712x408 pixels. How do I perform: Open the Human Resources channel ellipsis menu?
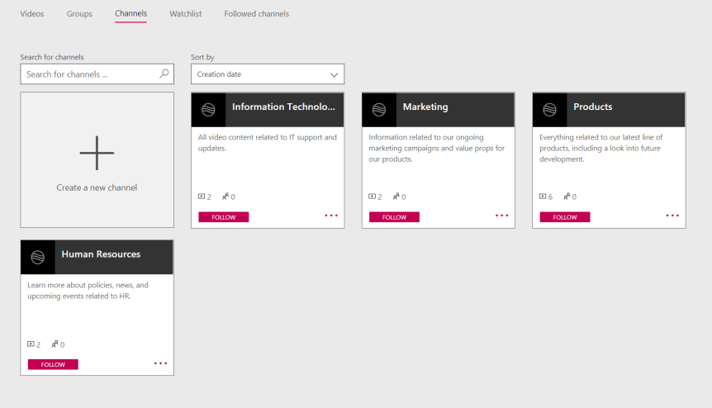point(160,363)
